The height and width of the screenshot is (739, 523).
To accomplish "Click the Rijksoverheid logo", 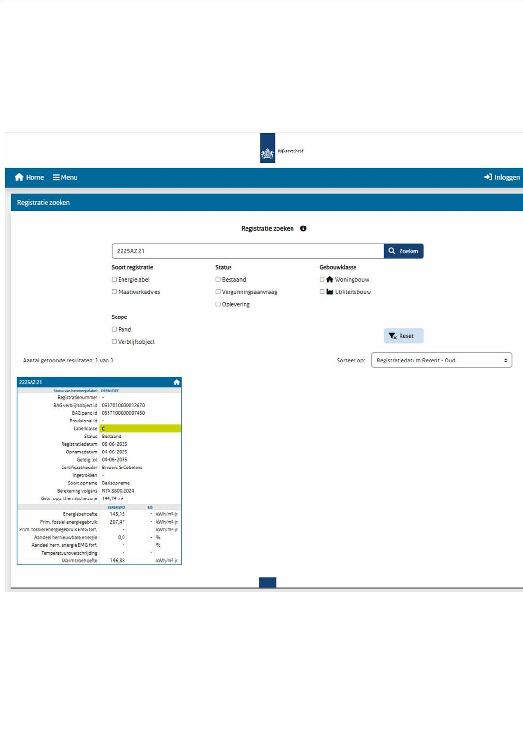I will [267, 148].
